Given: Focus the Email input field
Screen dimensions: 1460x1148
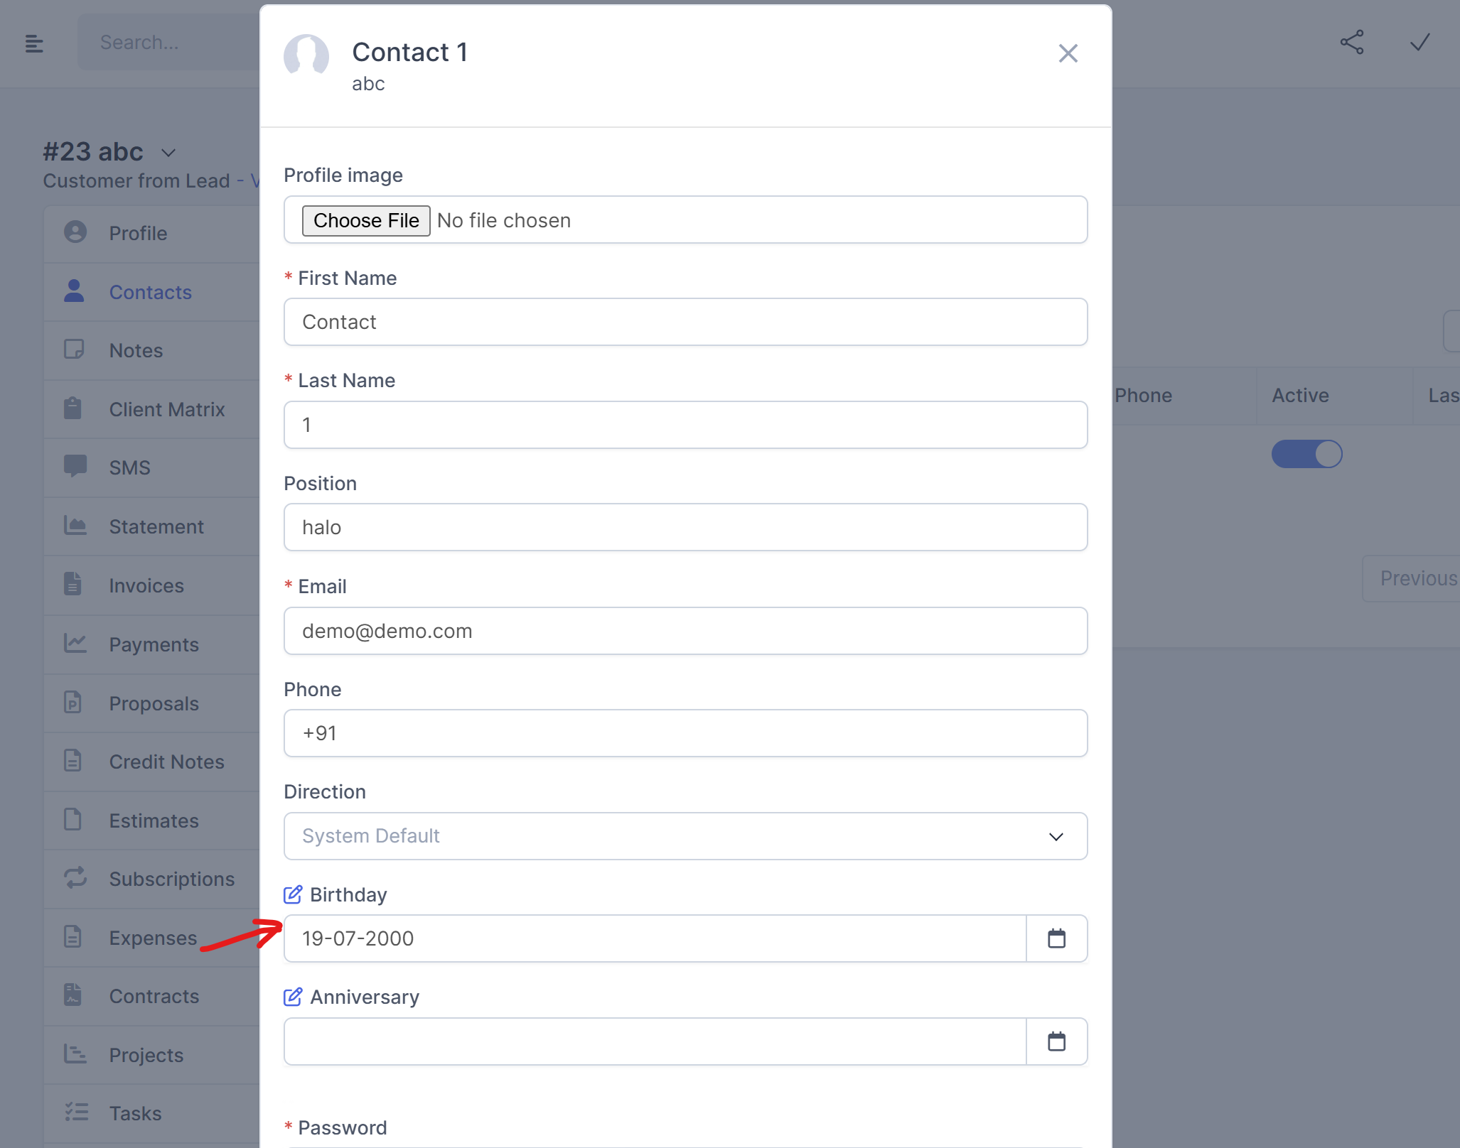Looking at the screenshot, I should (685, 631).
